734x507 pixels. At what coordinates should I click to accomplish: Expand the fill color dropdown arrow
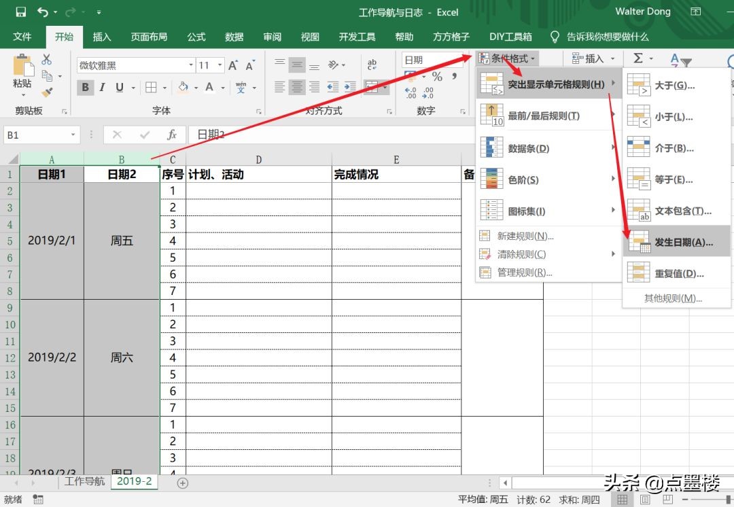click(195, 88)
